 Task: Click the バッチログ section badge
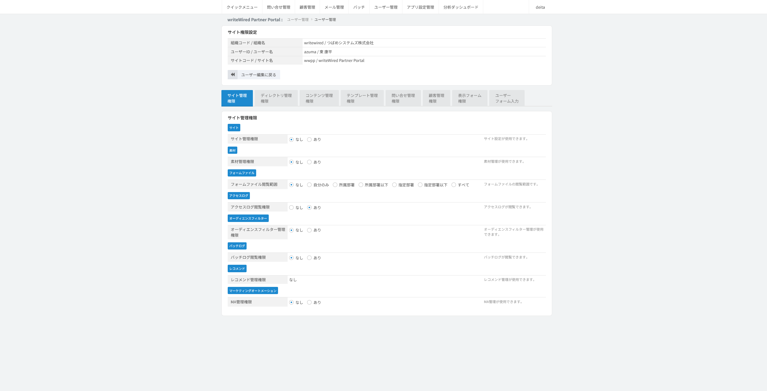[237, 246]
